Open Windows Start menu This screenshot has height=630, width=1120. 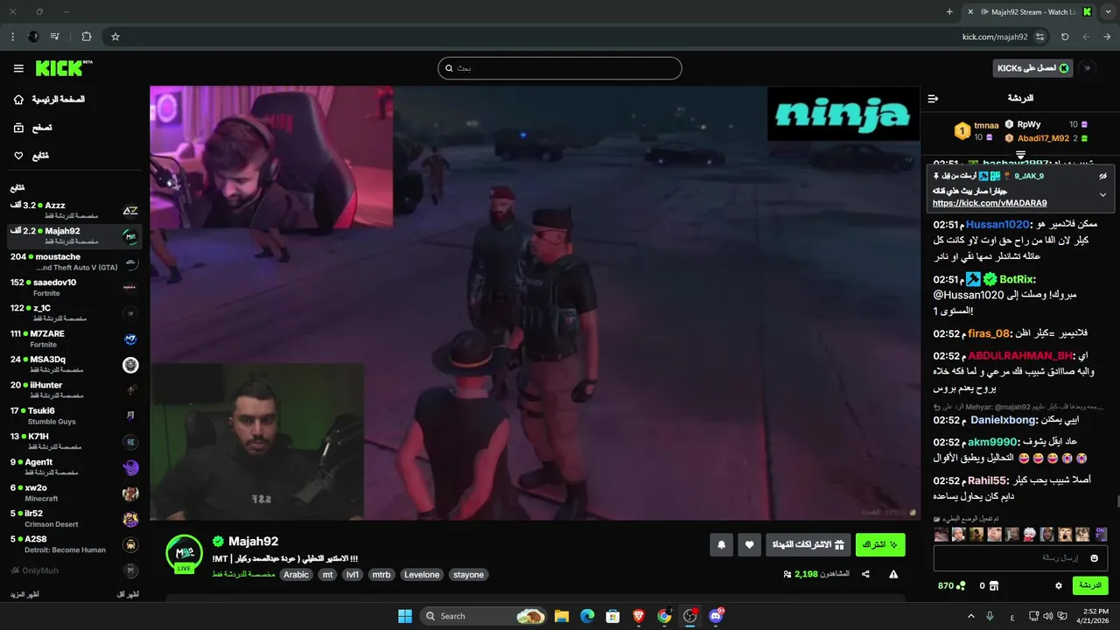click(405, 616)
